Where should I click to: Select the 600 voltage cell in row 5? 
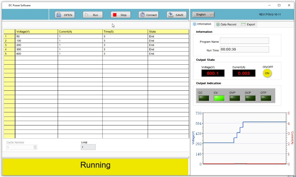36,54
